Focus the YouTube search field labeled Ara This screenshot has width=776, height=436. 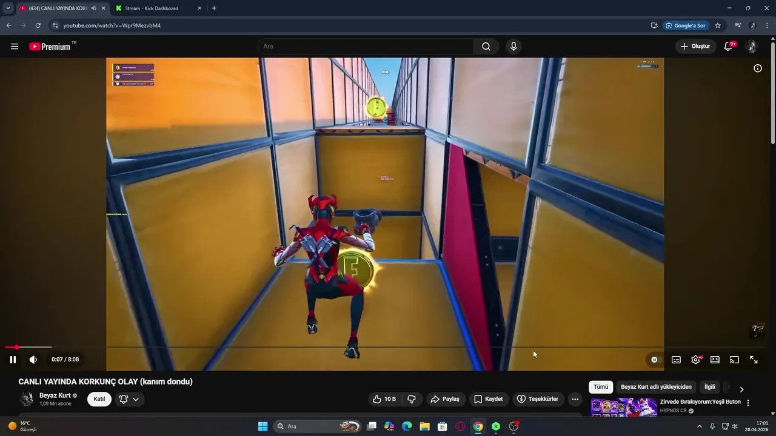365,47
